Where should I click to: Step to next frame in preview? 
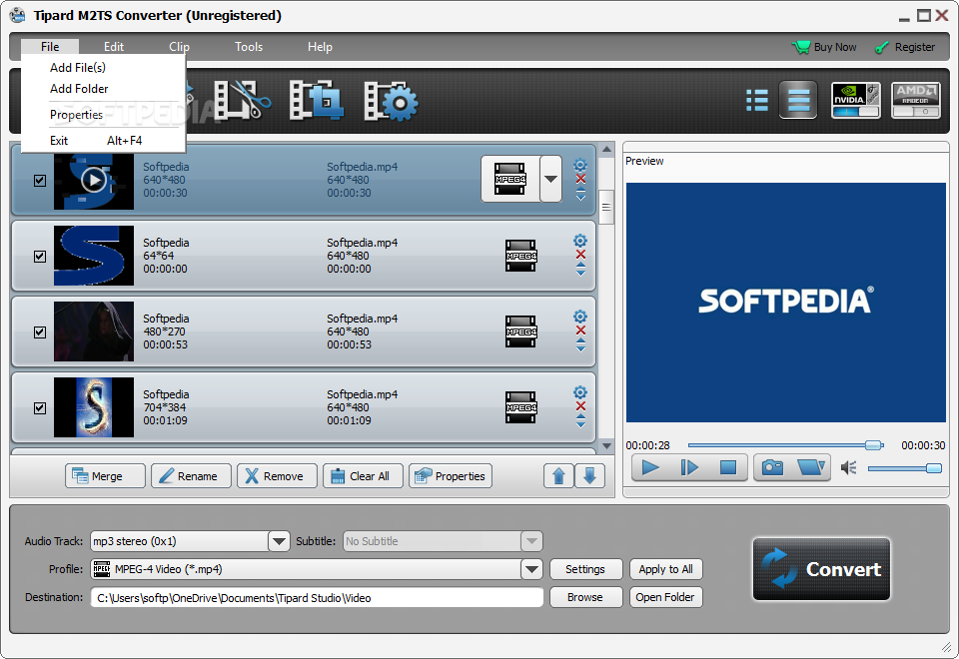tap(689, 467)
